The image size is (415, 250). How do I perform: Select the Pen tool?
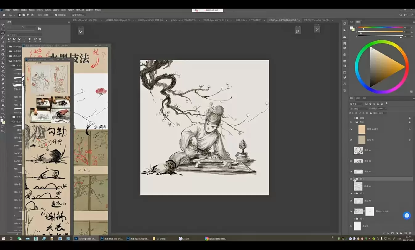(x=3, y=88)
